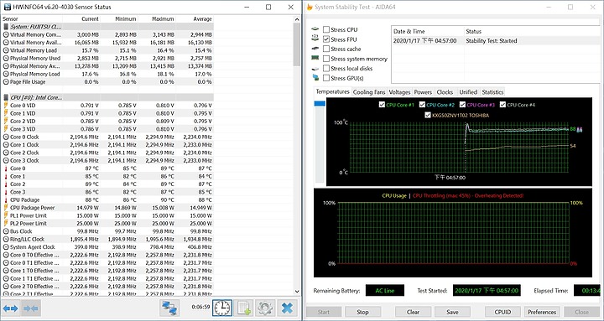Click the HWiNFO scrollbar down arrow

(297, 292)
